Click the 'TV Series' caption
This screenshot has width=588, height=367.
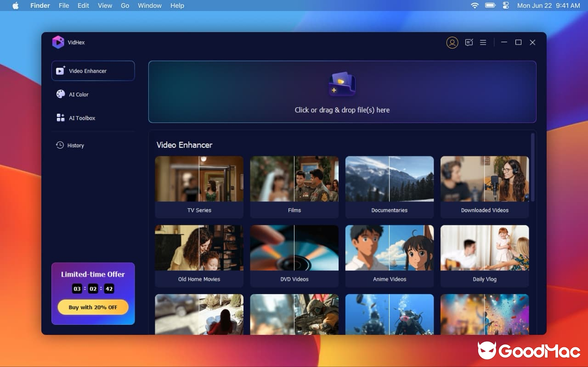(199, 210)
